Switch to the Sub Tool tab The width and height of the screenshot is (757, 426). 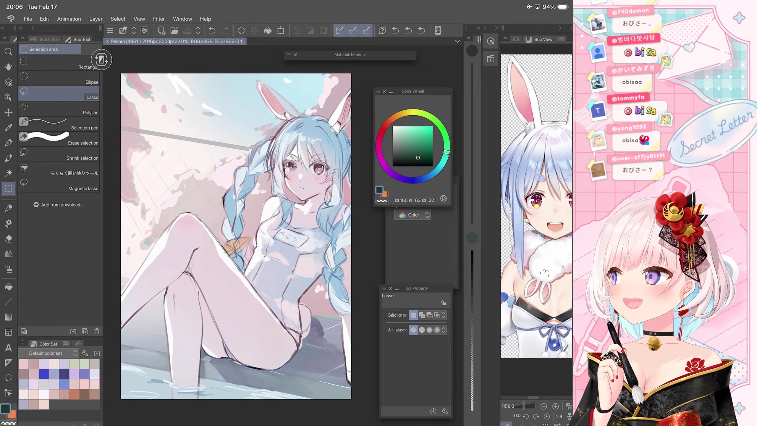(x=78, y=39)
